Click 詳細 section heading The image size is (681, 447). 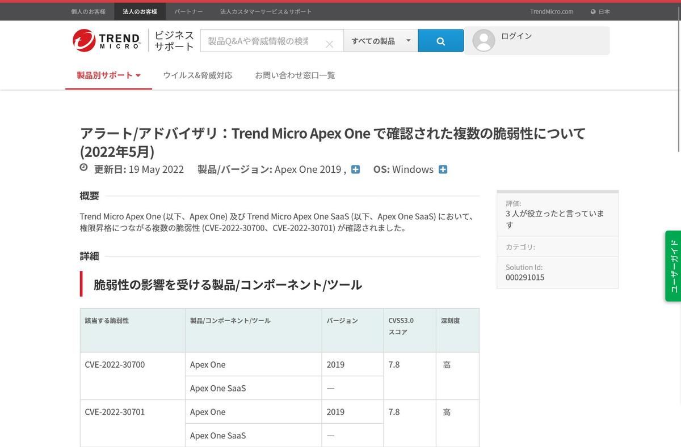pyautogui.click(x=90, y=256)
